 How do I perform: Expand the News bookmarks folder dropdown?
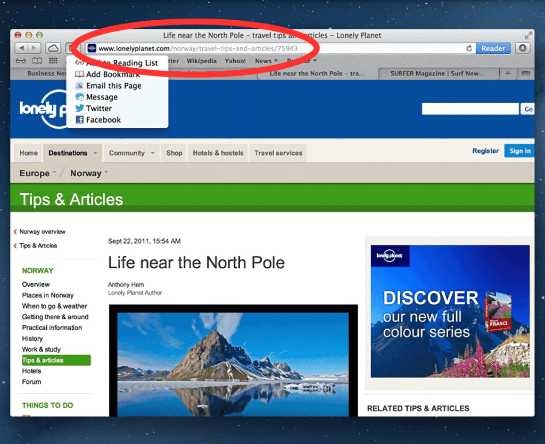(266, 61)
